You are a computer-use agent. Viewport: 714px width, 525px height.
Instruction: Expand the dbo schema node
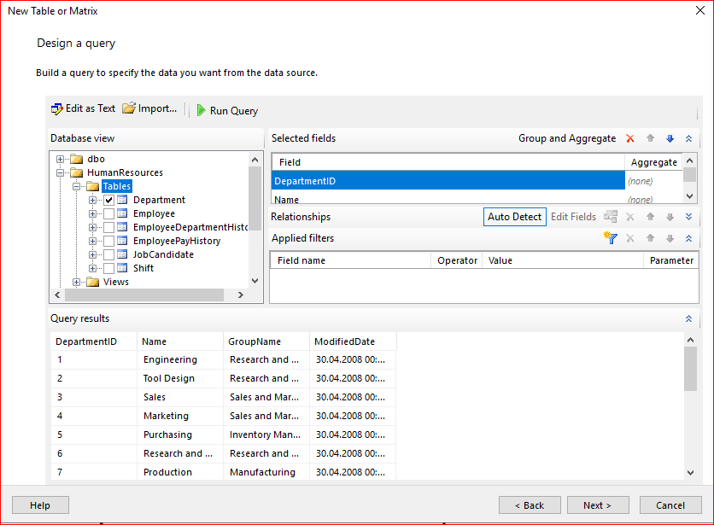(x=61, y=159)
